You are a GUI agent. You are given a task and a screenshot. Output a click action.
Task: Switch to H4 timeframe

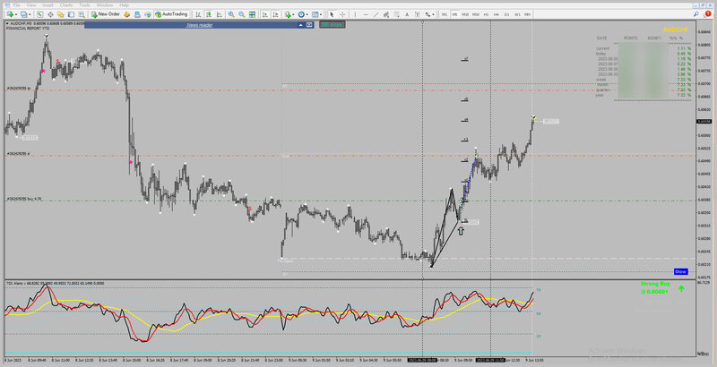497,14
